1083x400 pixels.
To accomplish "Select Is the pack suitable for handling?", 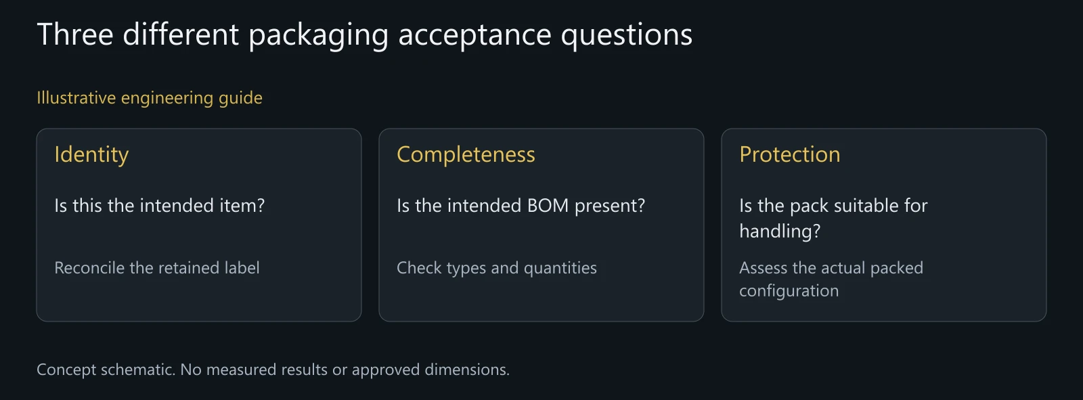I will [x=833, y=218].
